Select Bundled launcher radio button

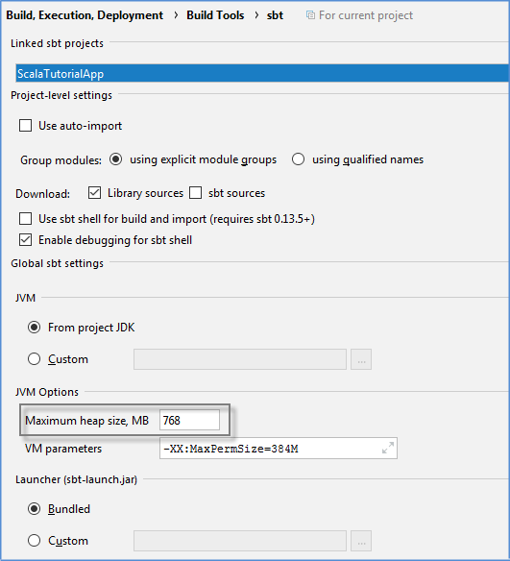pyautogui.click(x=34, y=509)
